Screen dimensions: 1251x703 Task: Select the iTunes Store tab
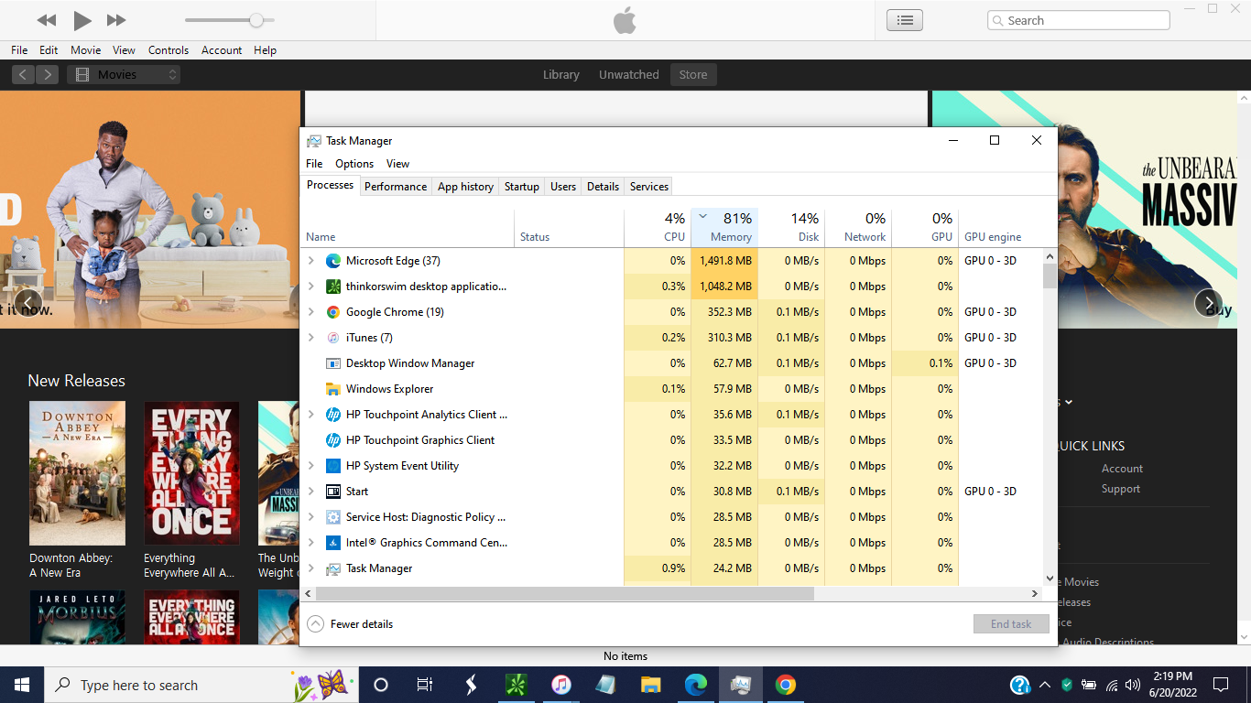(x=693, y=75)
